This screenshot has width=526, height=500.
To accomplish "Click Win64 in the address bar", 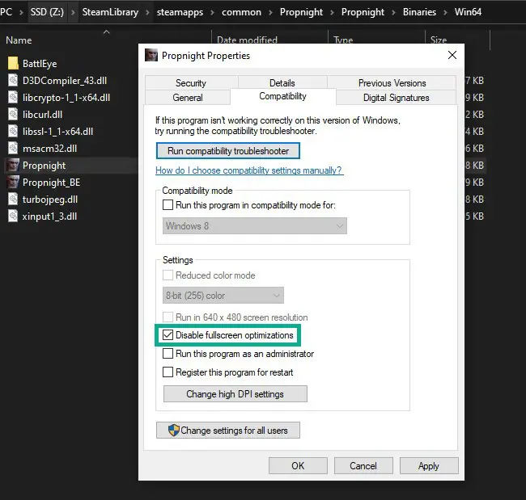I will click(468, 12).
